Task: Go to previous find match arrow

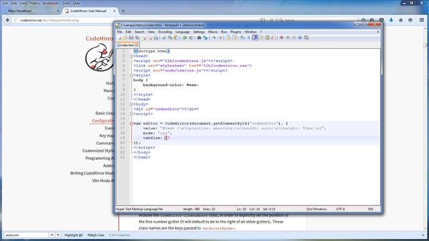Action: click(x=52, y=235)
